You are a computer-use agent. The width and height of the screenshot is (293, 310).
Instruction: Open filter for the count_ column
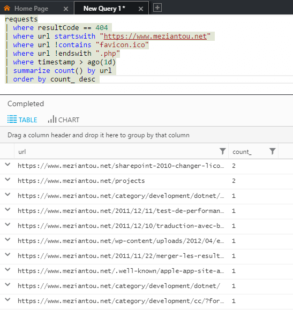[x=273, y=151]
